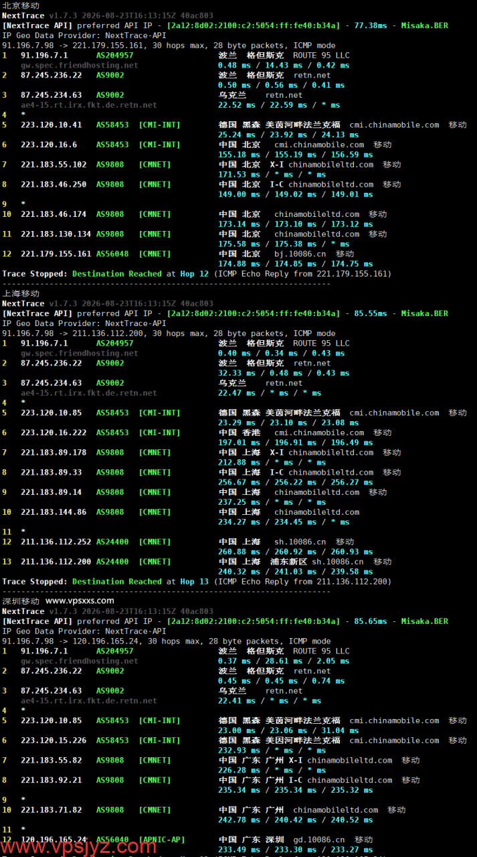This screenshot has height=857, width=477.
Task: Click the 北京移动 heading
Action: [21, 5]
